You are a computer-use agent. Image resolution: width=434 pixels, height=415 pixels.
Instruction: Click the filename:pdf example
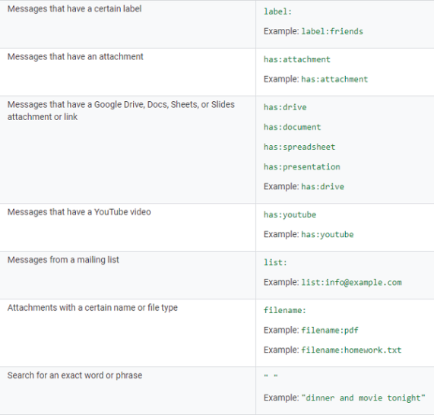pyautogui.click(x=330, y=331)
